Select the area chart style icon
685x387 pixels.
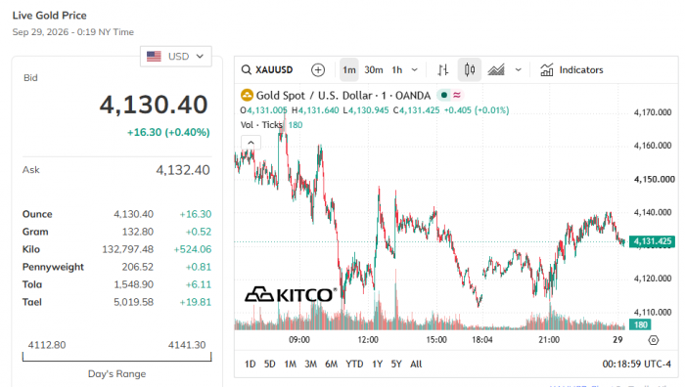[x=496, y=69]
